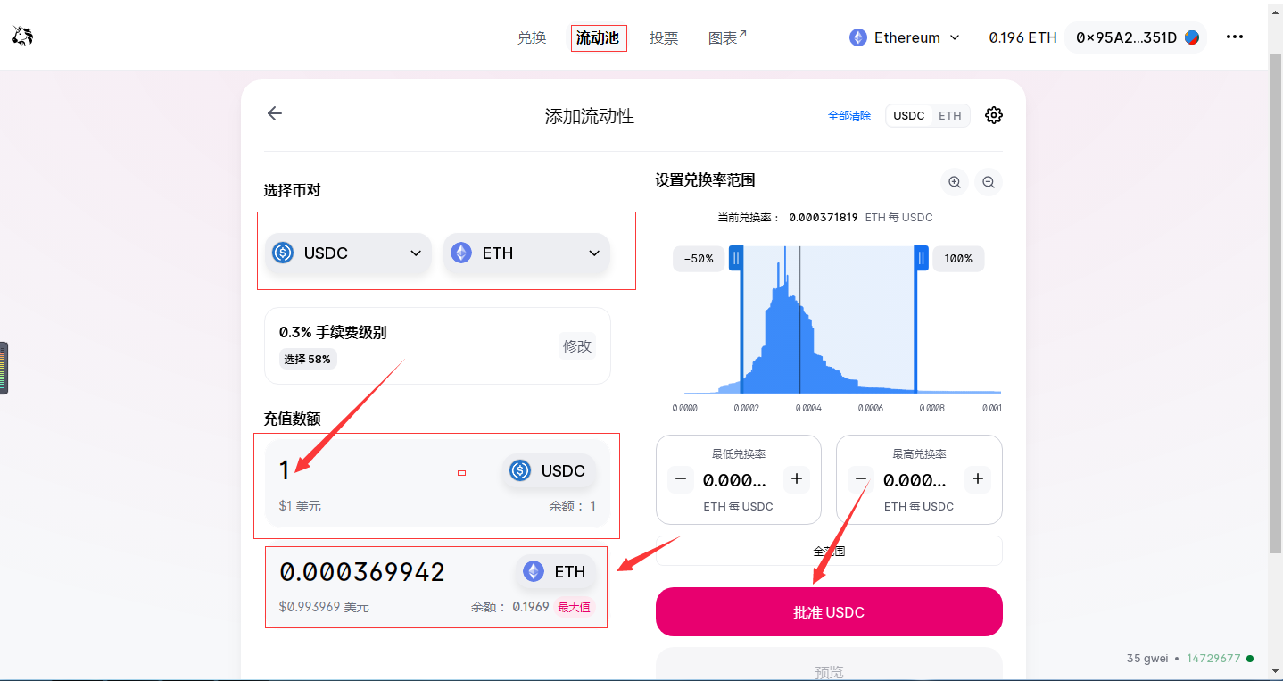Click the ETH token badge in deposit
Viewport: 1283px width, 681px height.
tap(555, 572)
